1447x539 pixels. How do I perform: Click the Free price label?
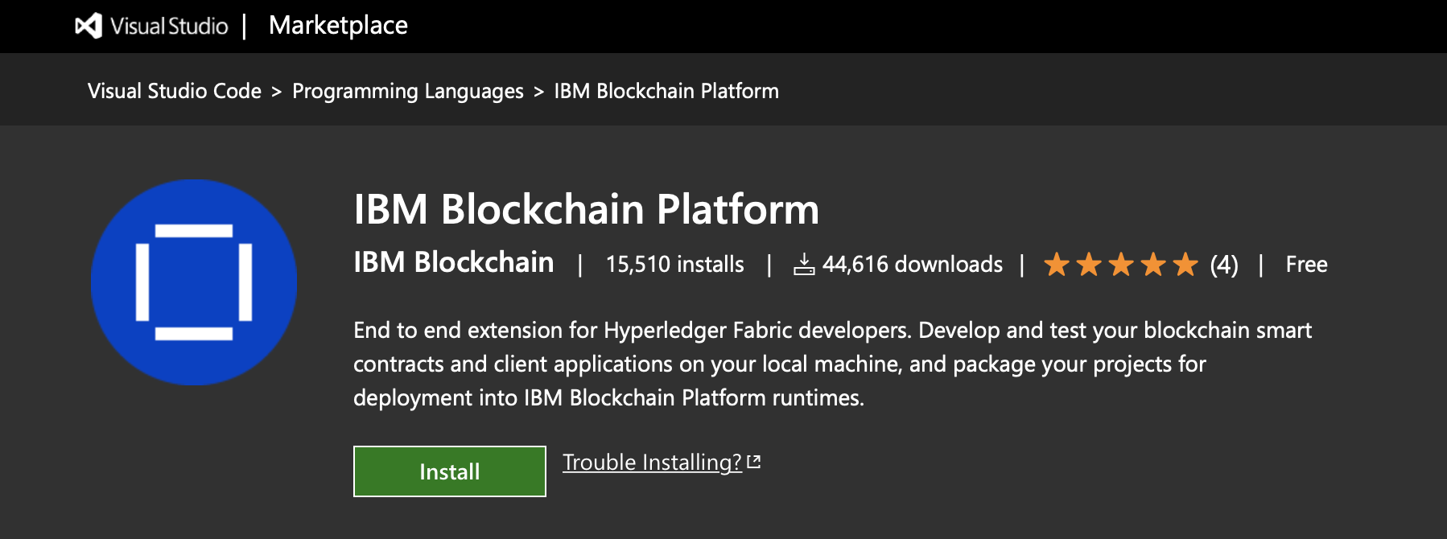click(1306, 264)
